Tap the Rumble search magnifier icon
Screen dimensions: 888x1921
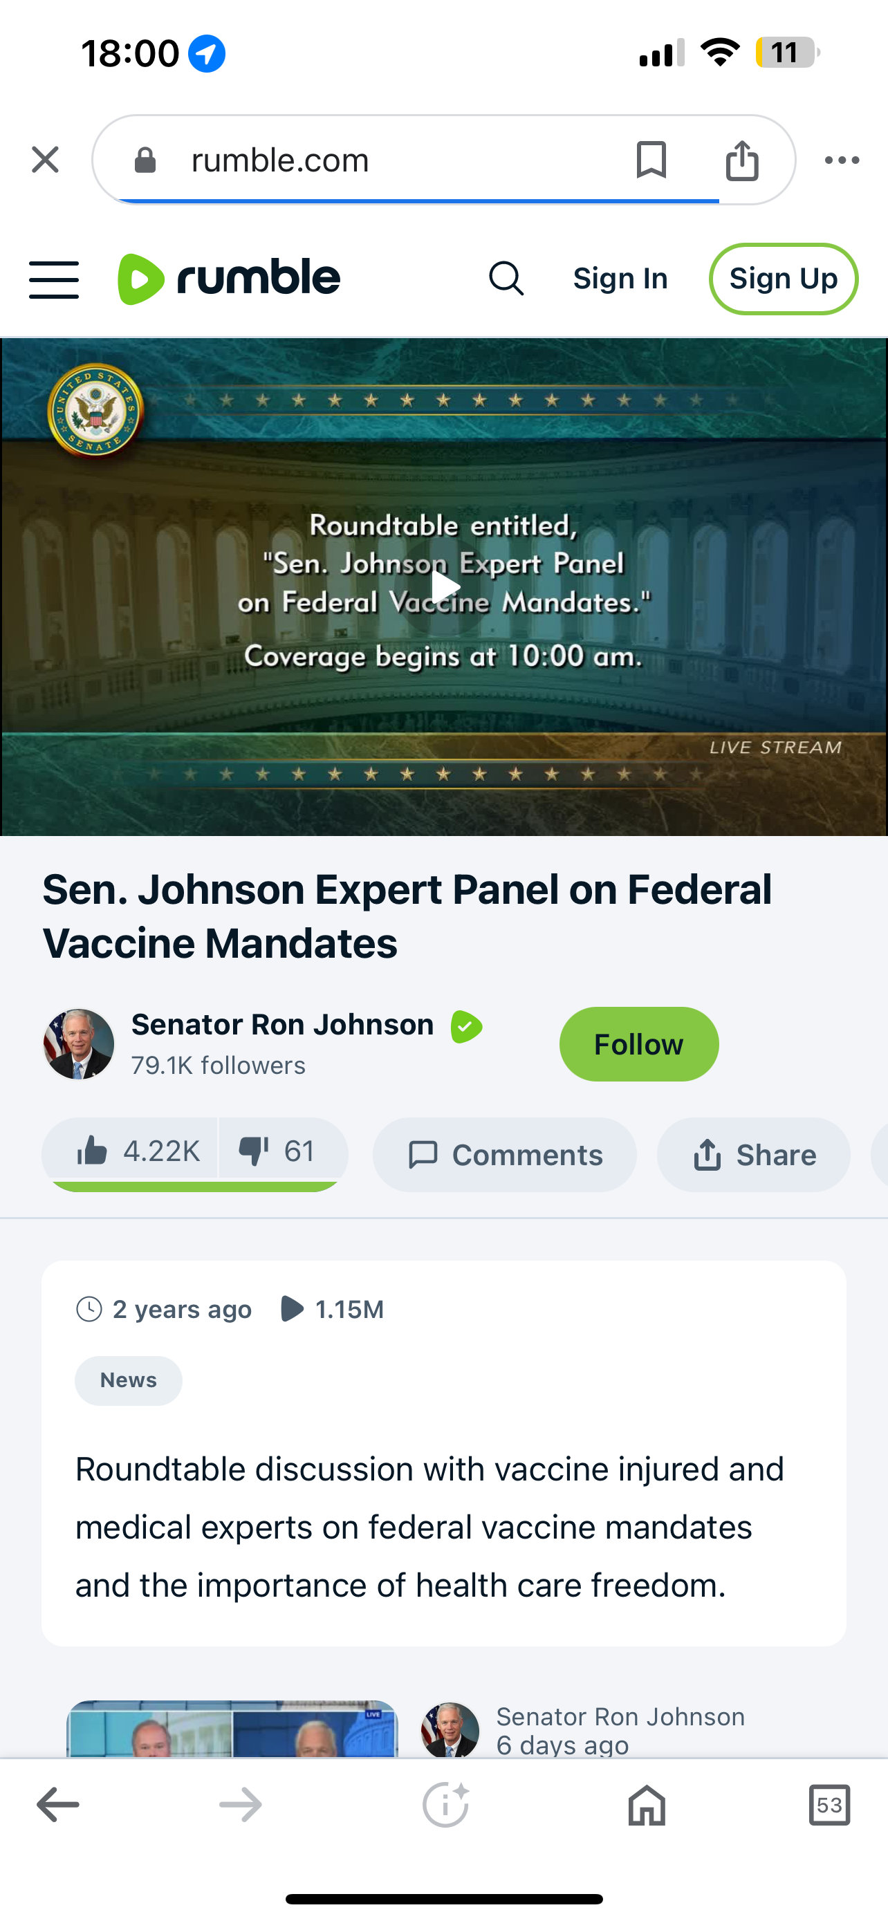click(x=506, y=279)
